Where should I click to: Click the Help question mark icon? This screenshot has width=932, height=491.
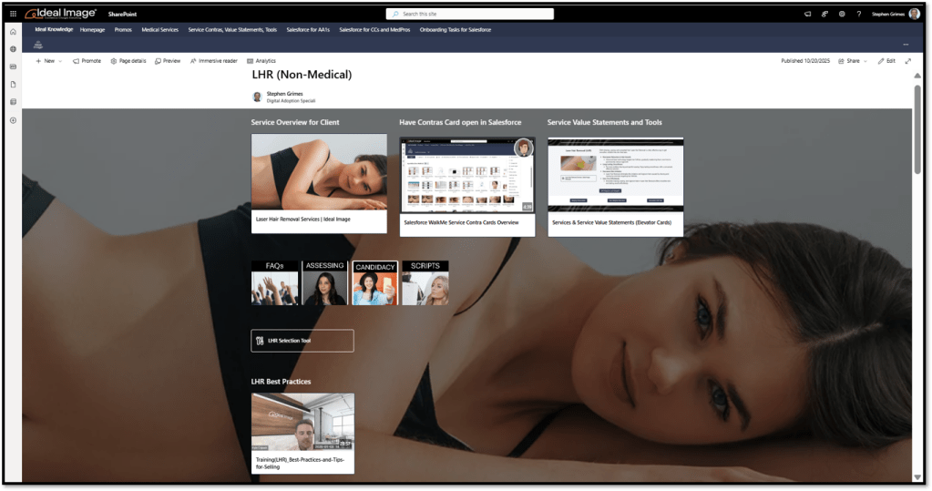click(x=858, y=14)
